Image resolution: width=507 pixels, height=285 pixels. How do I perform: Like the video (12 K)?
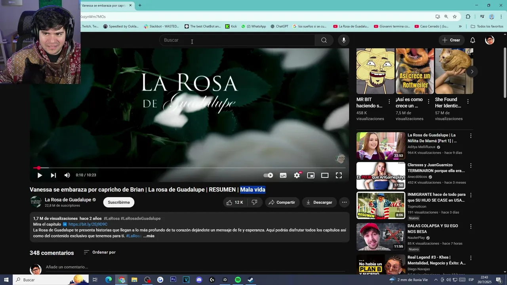234,202
